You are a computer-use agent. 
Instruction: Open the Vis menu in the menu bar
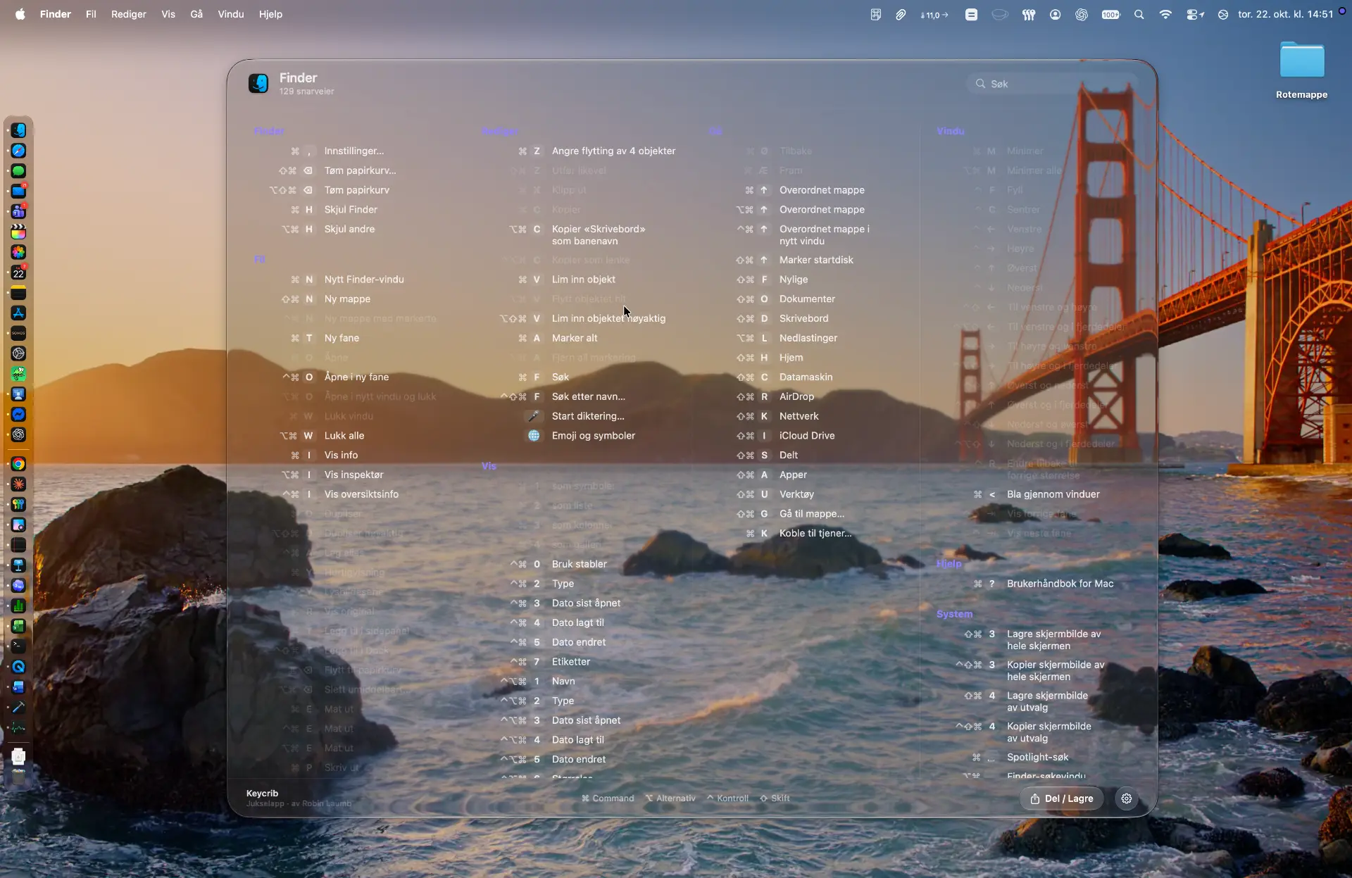point(168,14)
